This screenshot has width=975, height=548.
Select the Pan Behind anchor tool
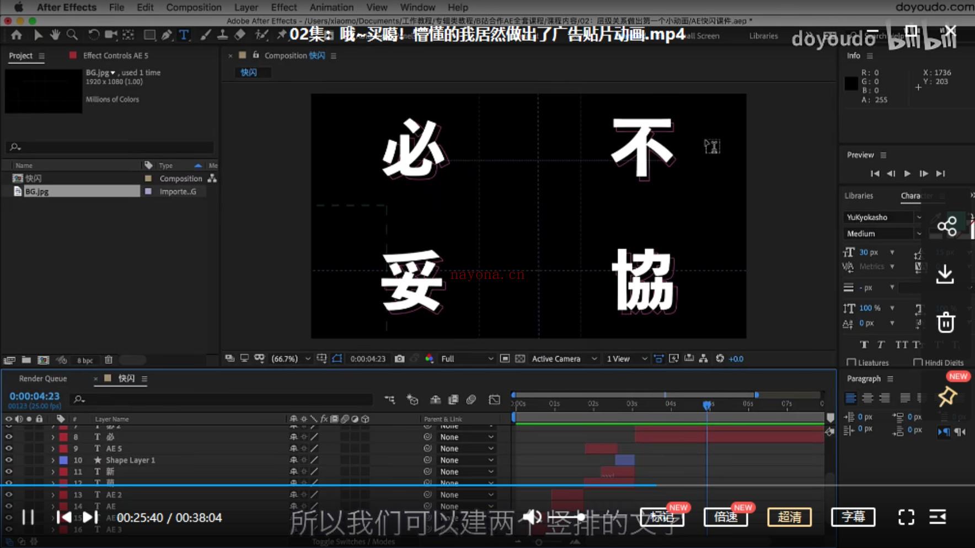pos(128,35)
